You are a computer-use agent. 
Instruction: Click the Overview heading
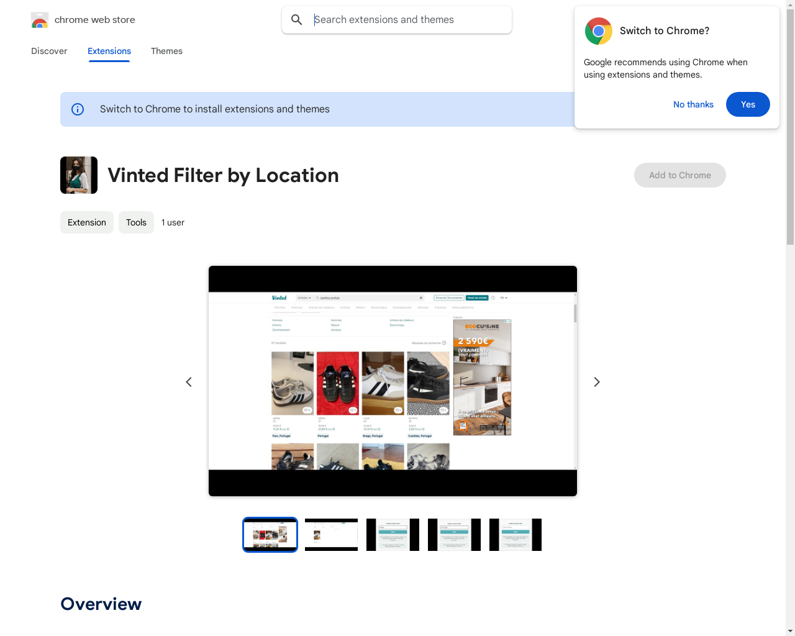pos(101,604)
